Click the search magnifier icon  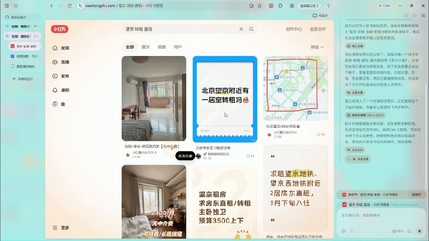(251, 29)
